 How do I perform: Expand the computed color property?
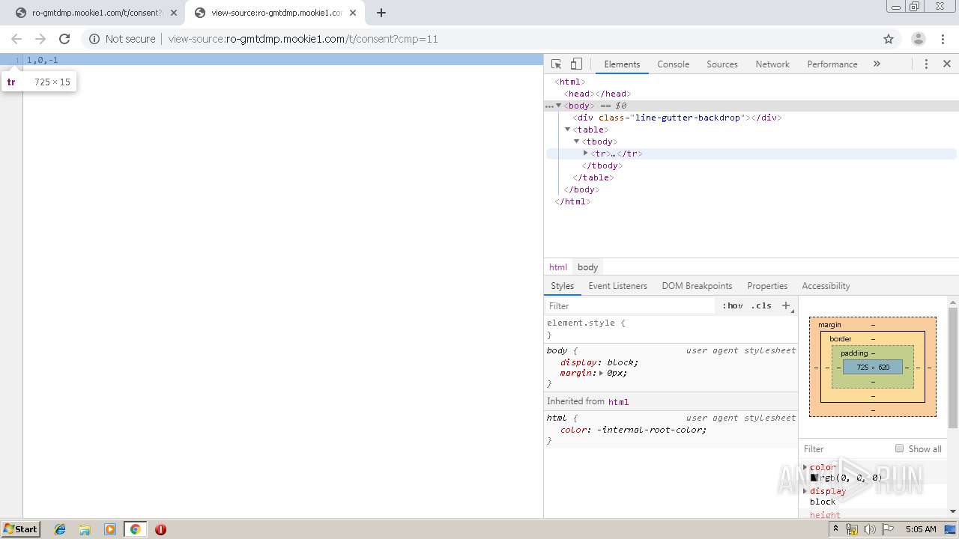coord(805,467)
